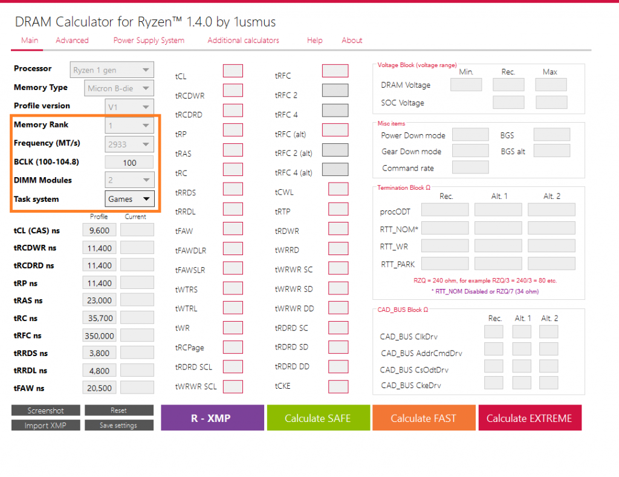
Task: Click the tWRWR SC timing field
Action: tap(339, 268)
